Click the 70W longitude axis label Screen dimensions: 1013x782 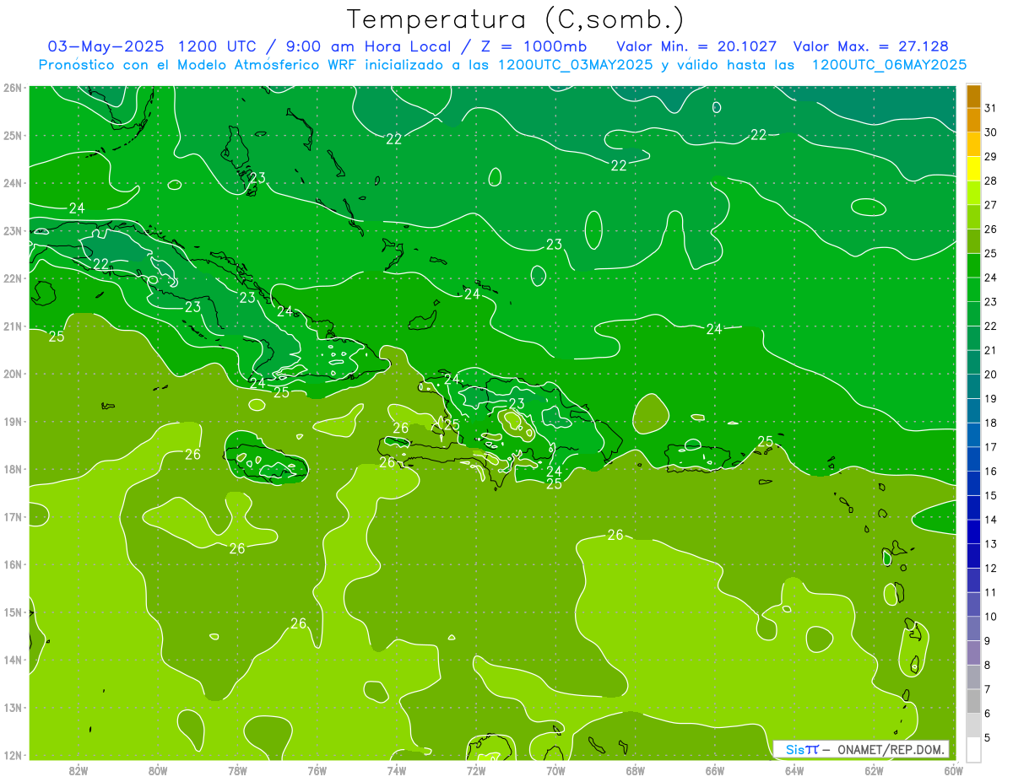[555, 770]
